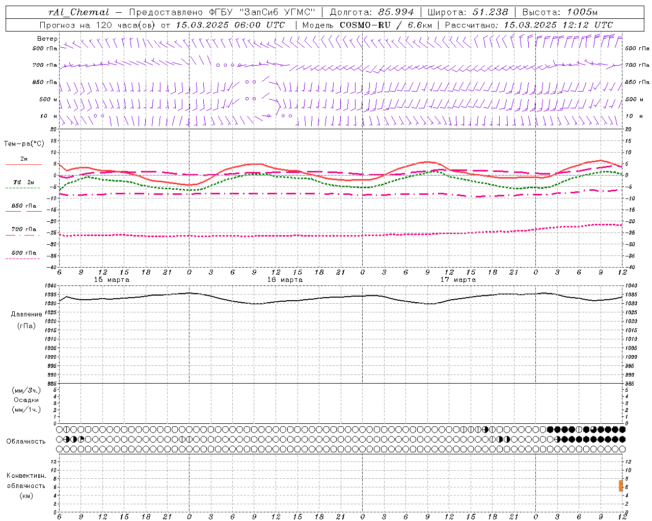Click the elevation text Высота: 1005м
The width and height of the screenshot is (652, 521).
click(560, 12)
